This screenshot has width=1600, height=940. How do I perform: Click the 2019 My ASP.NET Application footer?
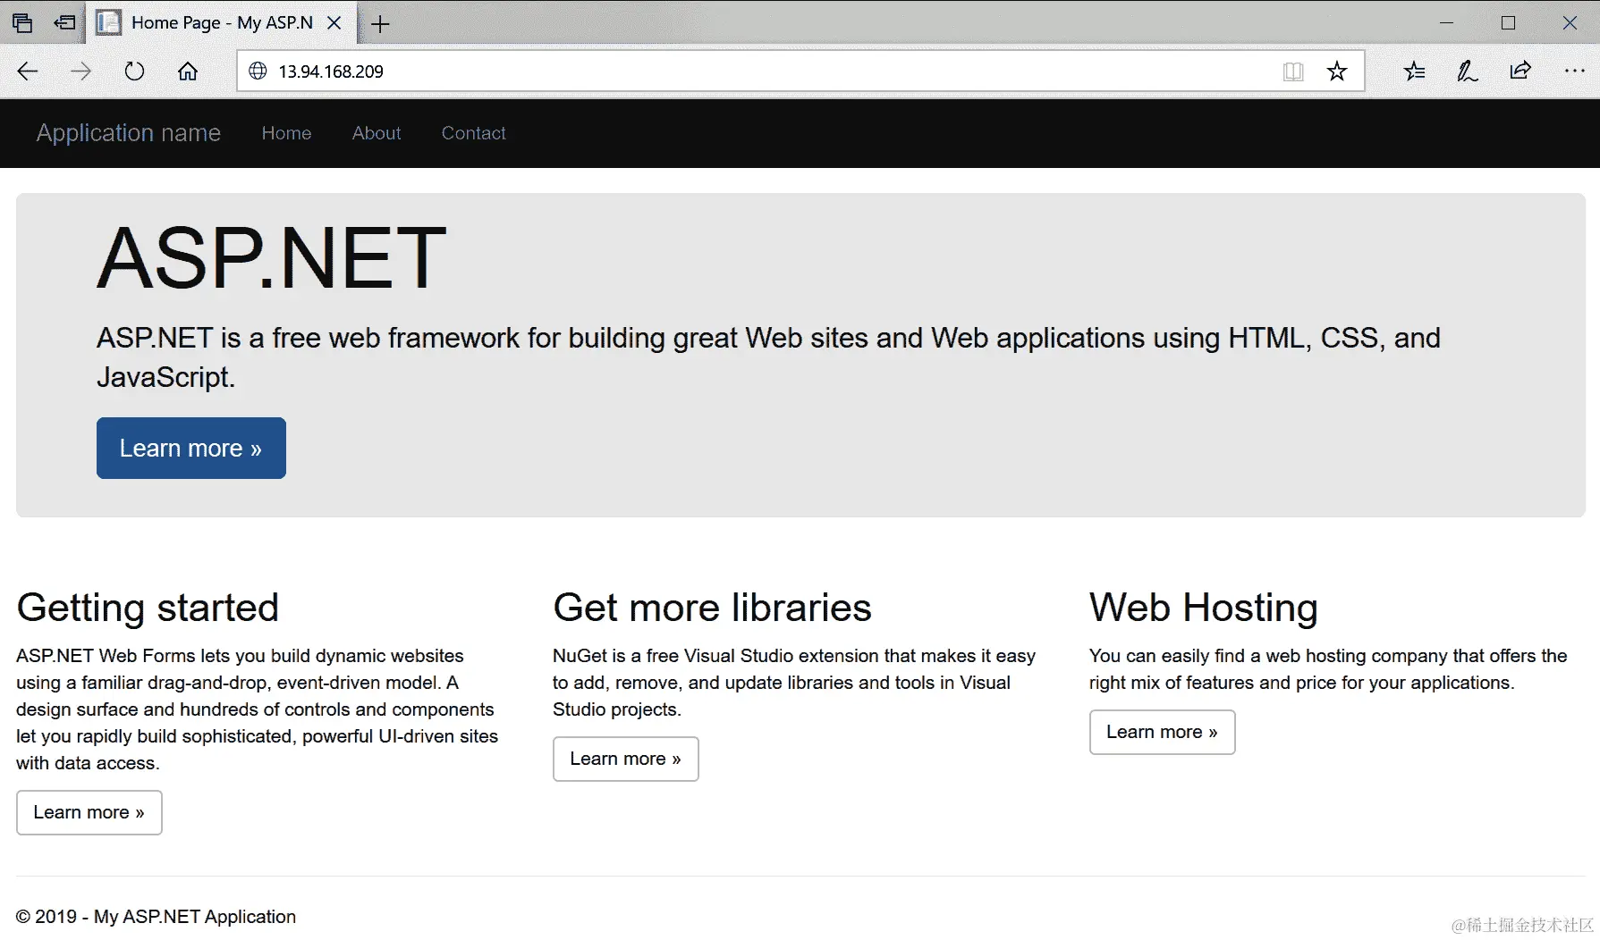click(156, 917)
